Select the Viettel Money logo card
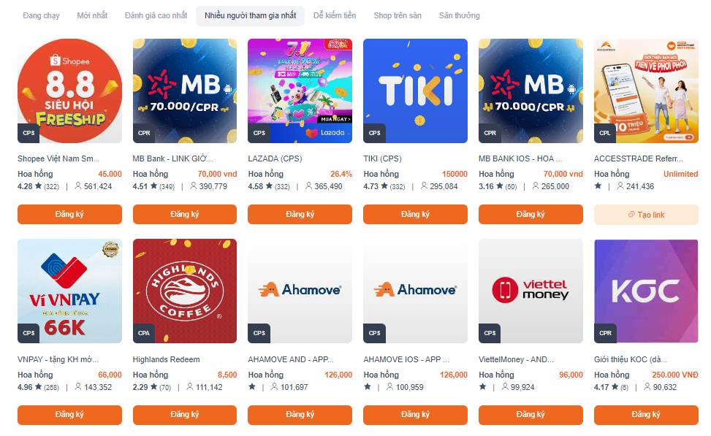The height and width of the screenshot is (436, 711). coord(531,291)
